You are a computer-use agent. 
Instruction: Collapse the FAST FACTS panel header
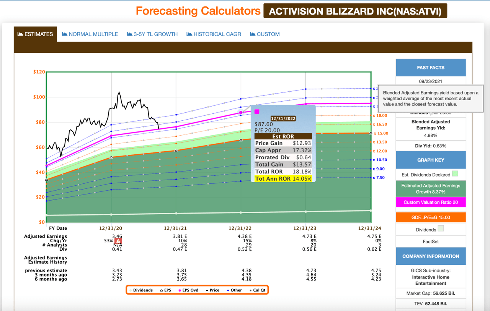[430, 67]
